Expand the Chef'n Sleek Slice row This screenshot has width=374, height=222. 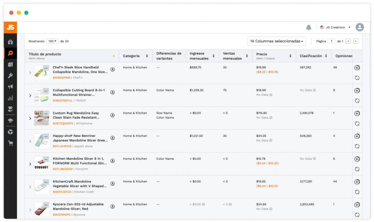[x=30, y=73]
